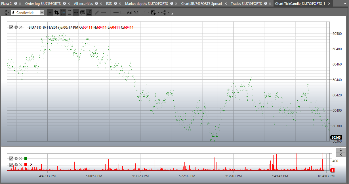
Task: Uncheck the green volume indicator checkbox
Action: click(x=11, y=158)
